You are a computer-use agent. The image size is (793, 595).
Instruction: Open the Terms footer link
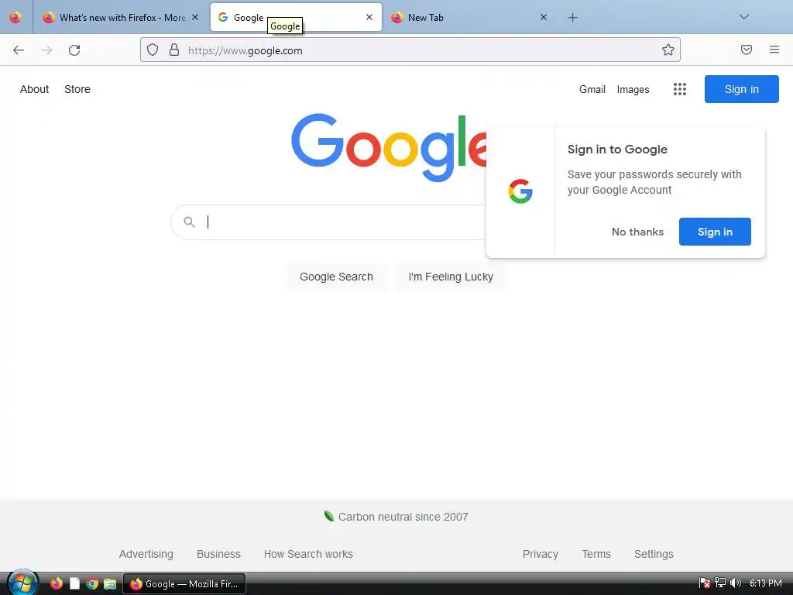[596, 554]
